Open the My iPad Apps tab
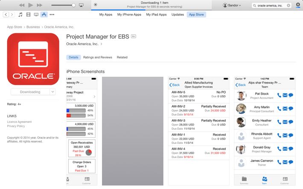This screenshot has width=303, height=189. tap(156, 15)
